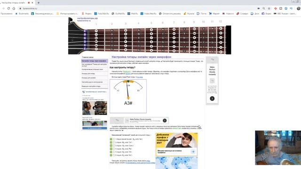The height and width of the screenshot is (169, 301).
Task: Click the webcam overlay of the man
Action: tap(278, 148)
